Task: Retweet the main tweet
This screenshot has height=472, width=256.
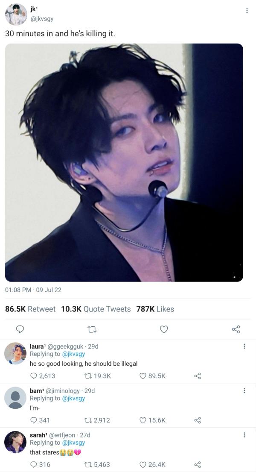Action: tap(91, 329)
